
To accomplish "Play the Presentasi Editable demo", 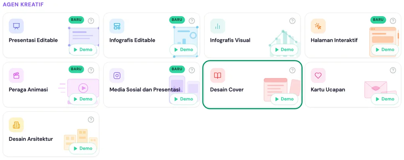I will [x=83, y=50].
